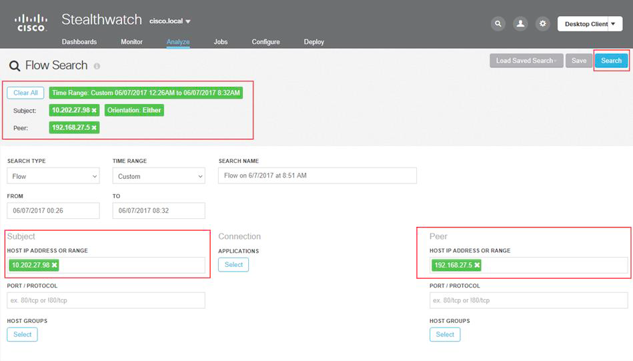Open the user profile icon
This screenshot has width=633, height=361.
(520, 24)
